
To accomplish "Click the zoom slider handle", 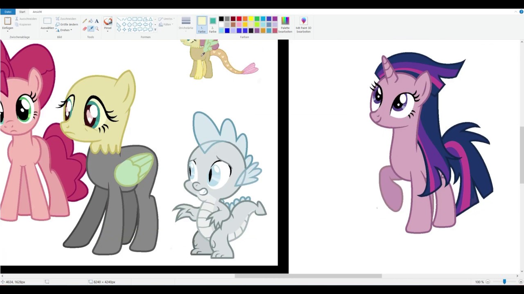I will 504,282.
